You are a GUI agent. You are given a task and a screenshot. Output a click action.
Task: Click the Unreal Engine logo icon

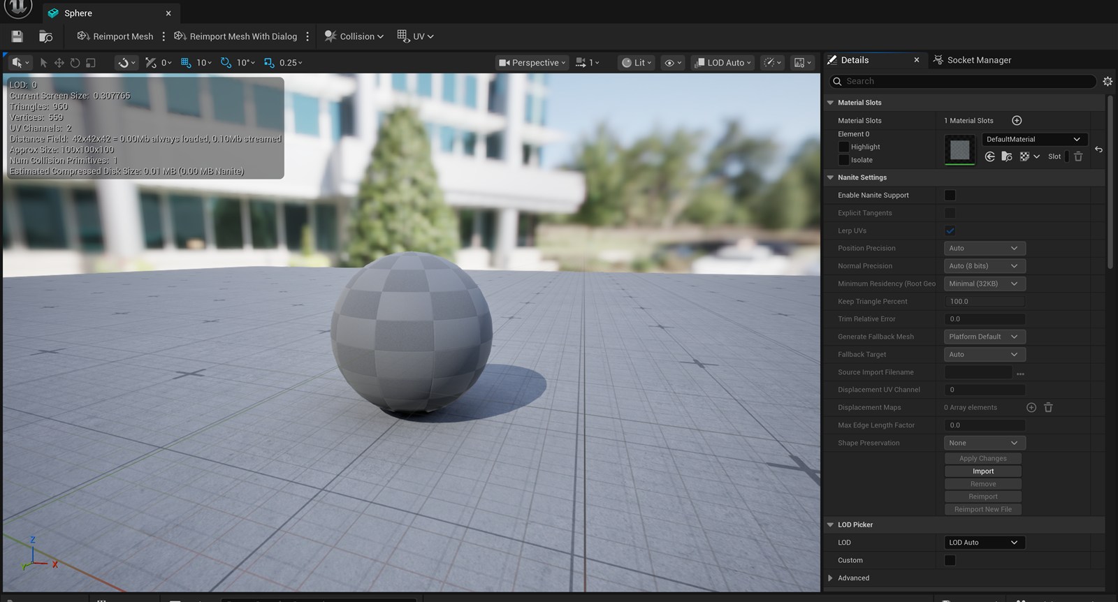tap(18, 8)
